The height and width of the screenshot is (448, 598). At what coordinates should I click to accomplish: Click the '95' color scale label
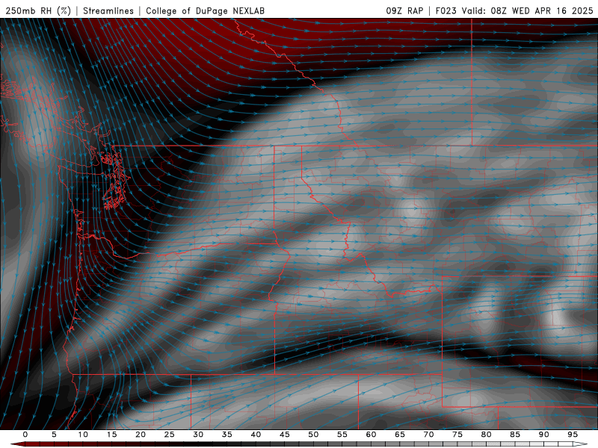coord(573,435)
